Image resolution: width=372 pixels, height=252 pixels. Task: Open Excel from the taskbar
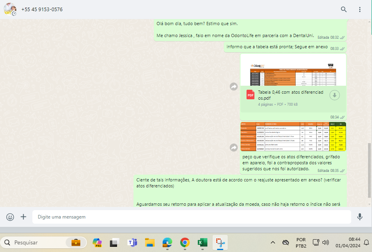[202, 242]
